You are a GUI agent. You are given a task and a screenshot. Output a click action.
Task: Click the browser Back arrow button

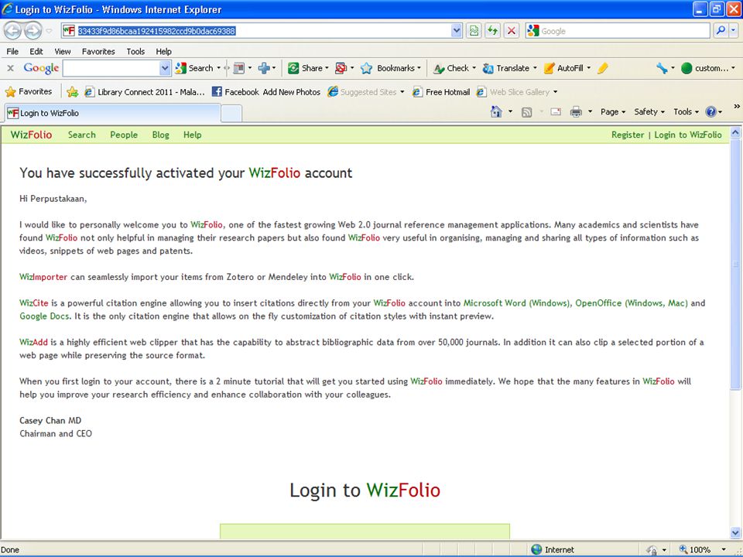[13, 31]
